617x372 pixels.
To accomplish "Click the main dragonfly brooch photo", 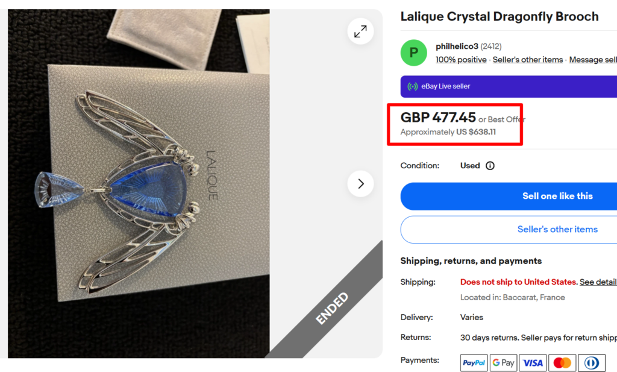I will [x=139, y=181].
